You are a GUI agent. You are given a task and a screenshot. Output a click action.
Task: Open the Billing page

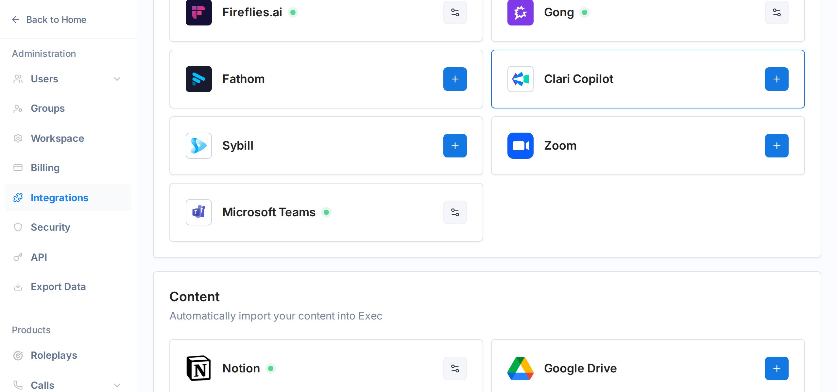click(x=68, y=168)
